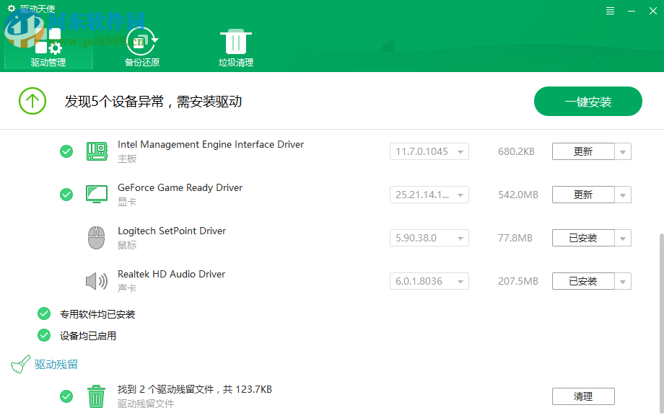Click the display icon beside GeForce Game Ready Driver
Screen dimensions: 664x418
(x=97, y=195)
